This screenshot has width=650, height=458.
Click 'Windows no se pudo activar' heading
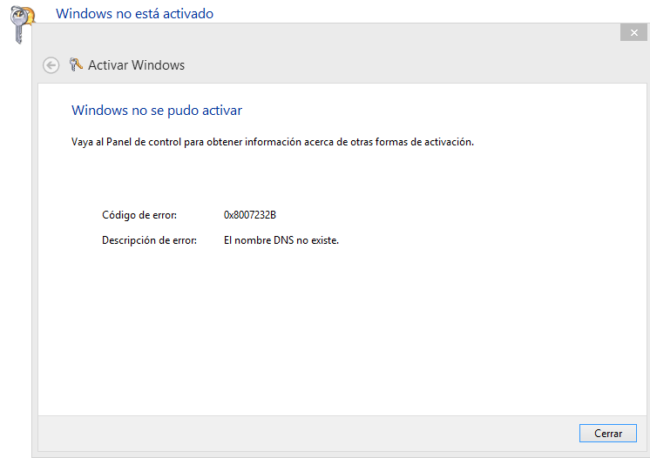pyautogui.click(x=157, y=111)
